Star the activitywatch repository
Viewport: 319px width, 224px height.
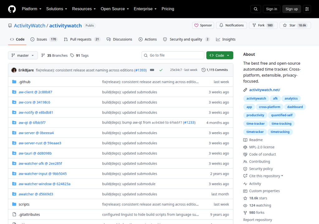[295, 25]
